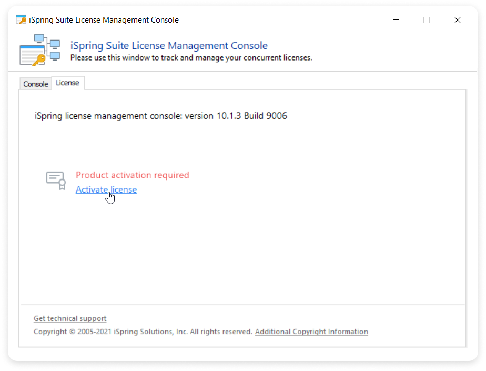Click the iSpring Solutions copyright notice text
This screenshot has width=486, height=371.
tap(143, 332)
